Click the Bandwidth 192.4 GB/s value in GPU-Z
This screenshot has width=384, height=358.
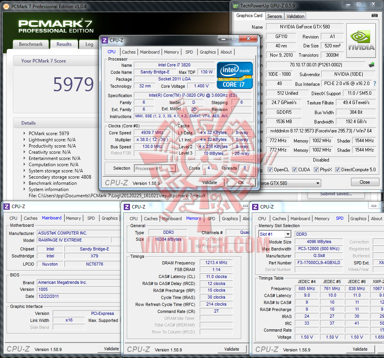point(356,122)
